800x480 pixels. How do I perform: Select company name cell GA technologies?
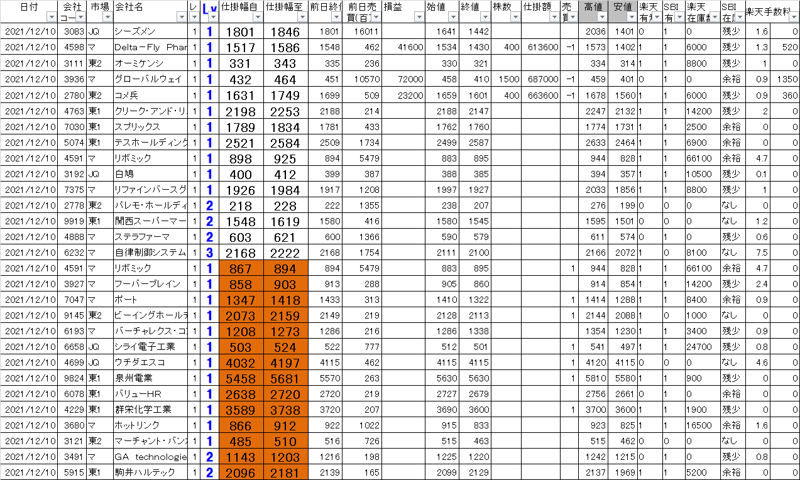(x=150, y=456)
